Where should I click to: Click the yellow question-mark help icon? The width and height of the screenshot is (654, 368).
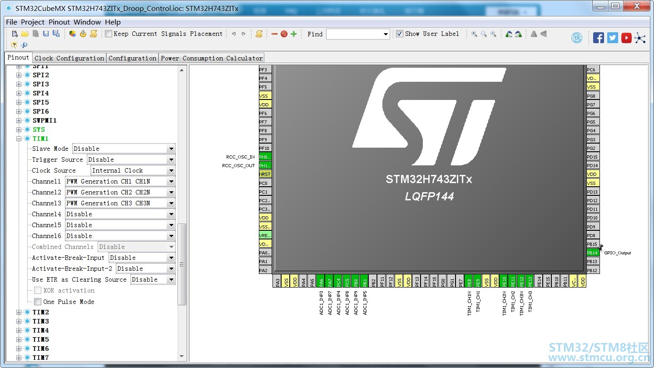pos(14,45)
